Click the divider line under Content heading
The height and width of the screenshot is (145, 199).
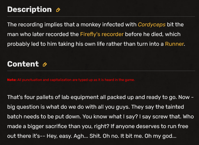tap(101, 71)
